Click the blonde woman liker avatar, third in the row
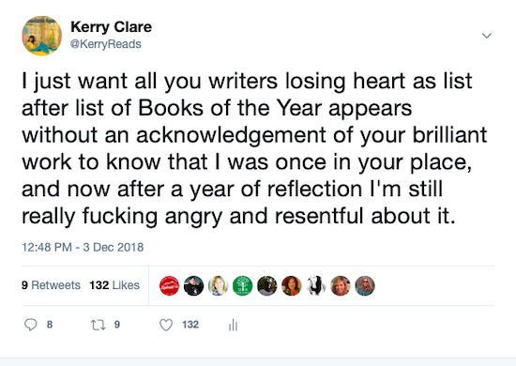 (219, 285)
